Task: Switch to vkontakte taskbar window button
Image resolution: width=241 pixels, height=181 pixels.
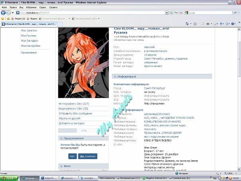Action: coord(88,178)
